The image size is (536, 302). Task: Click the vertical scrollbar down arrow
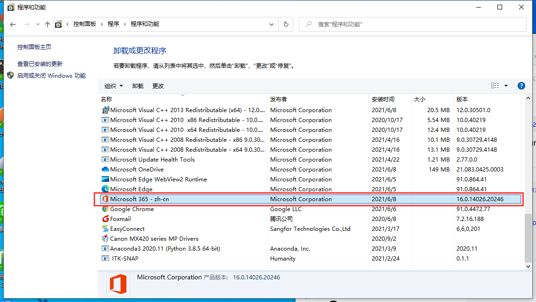[x=528, y=266]
